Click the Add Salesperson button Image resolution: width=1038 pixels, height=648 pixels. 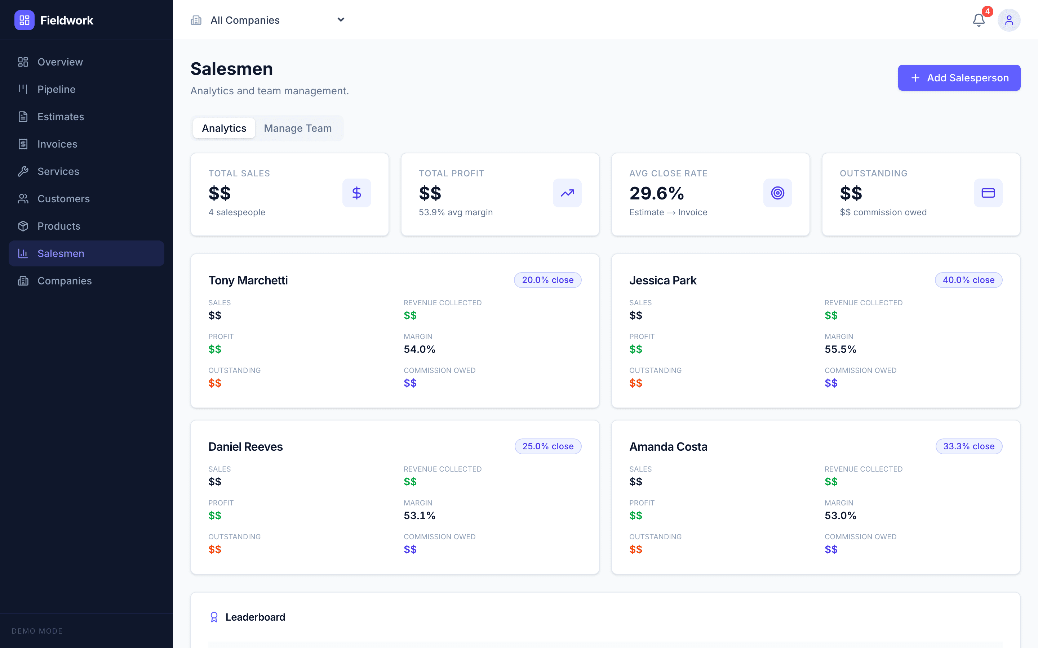point(959,77)
